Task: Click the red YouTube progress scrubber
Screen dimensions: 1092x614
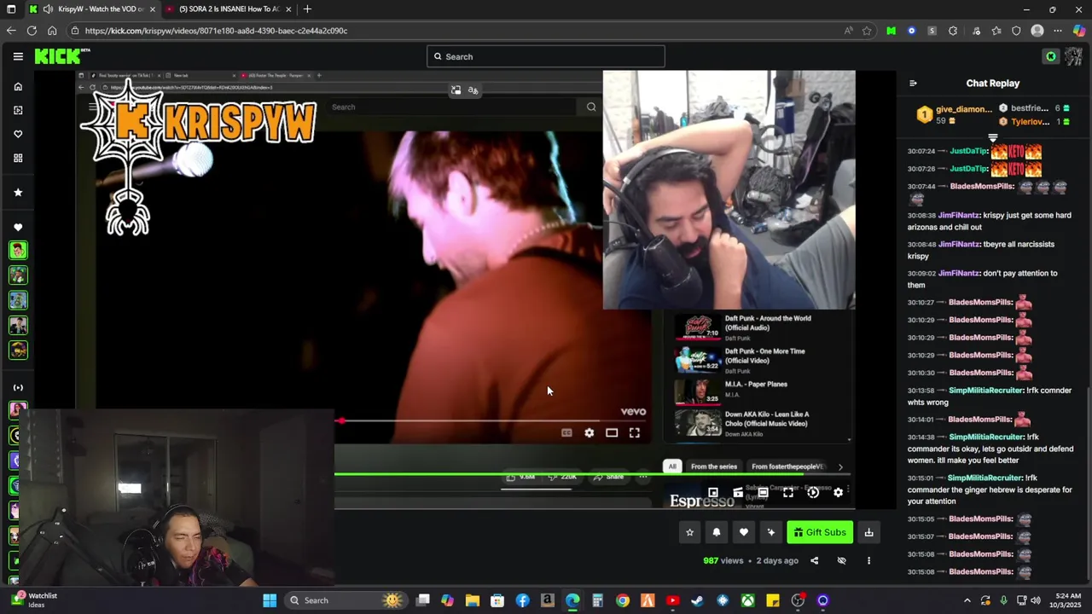Action: pyautogui.click(x=341, y=420)
